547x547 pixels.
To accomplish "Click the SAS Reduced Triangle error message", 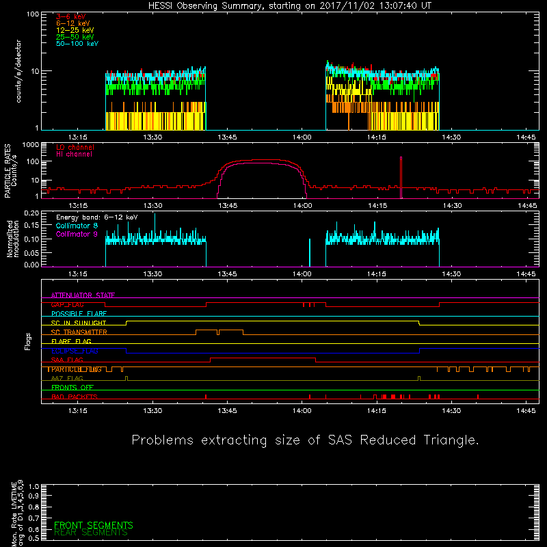I will point(305,440).
